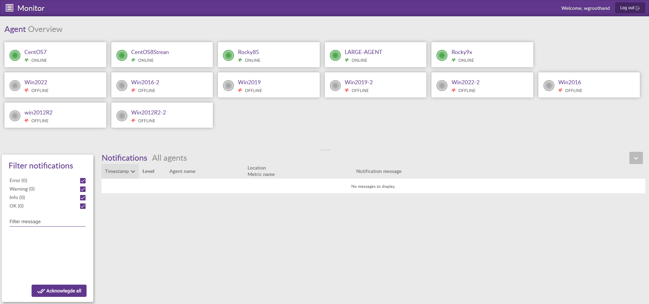Click the green status indicator for CentOS7
The width and height of the screenshot is (649, 304).
15,55
